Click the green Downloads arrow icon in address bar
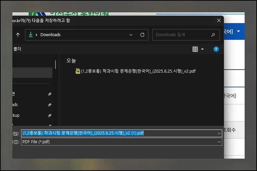 [x=31, y=35]
